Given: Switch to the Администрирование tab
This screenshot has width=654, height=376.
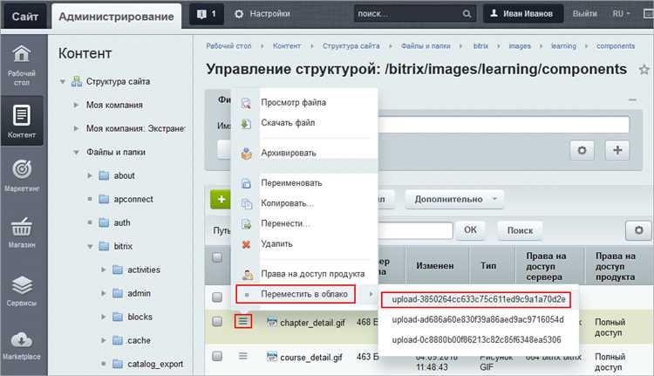Looking at the screenshot, I should tap(116, 17).
